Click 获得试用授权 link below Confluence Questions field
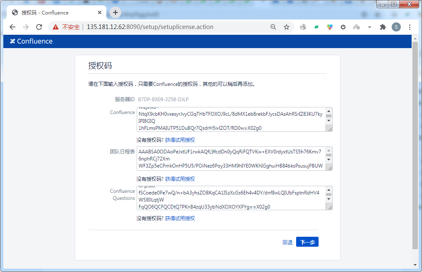This screenshot has height=272, width=422. (180, 218)
